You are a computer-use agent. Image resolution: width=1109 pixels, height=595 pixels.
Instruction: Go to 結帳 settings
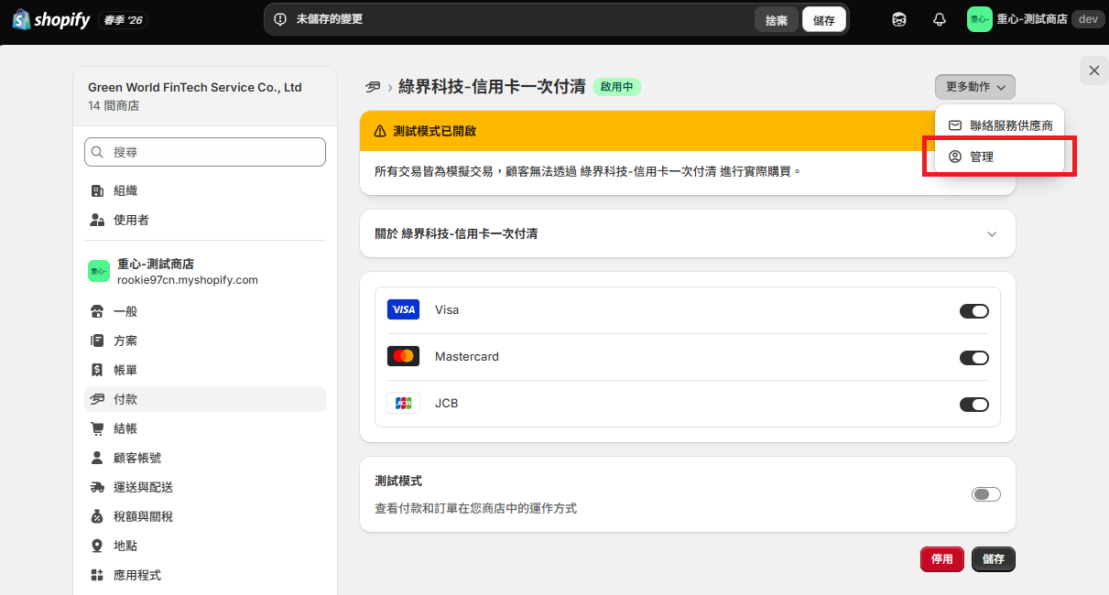(x=205, y=428)
